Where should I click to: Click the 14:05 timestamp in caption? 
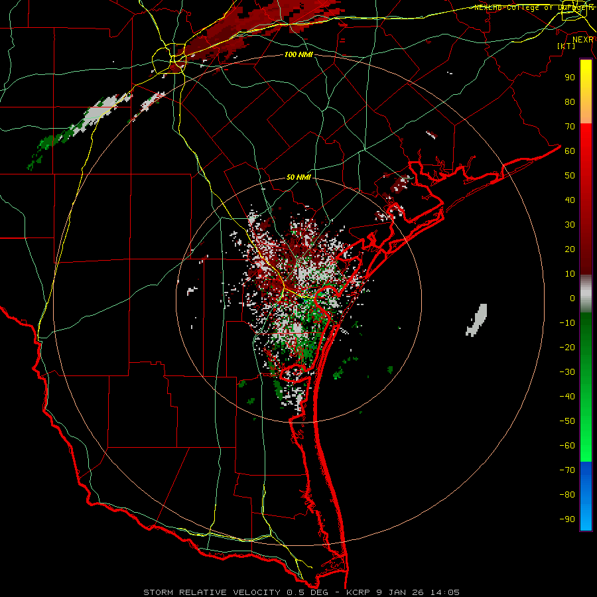444,592
